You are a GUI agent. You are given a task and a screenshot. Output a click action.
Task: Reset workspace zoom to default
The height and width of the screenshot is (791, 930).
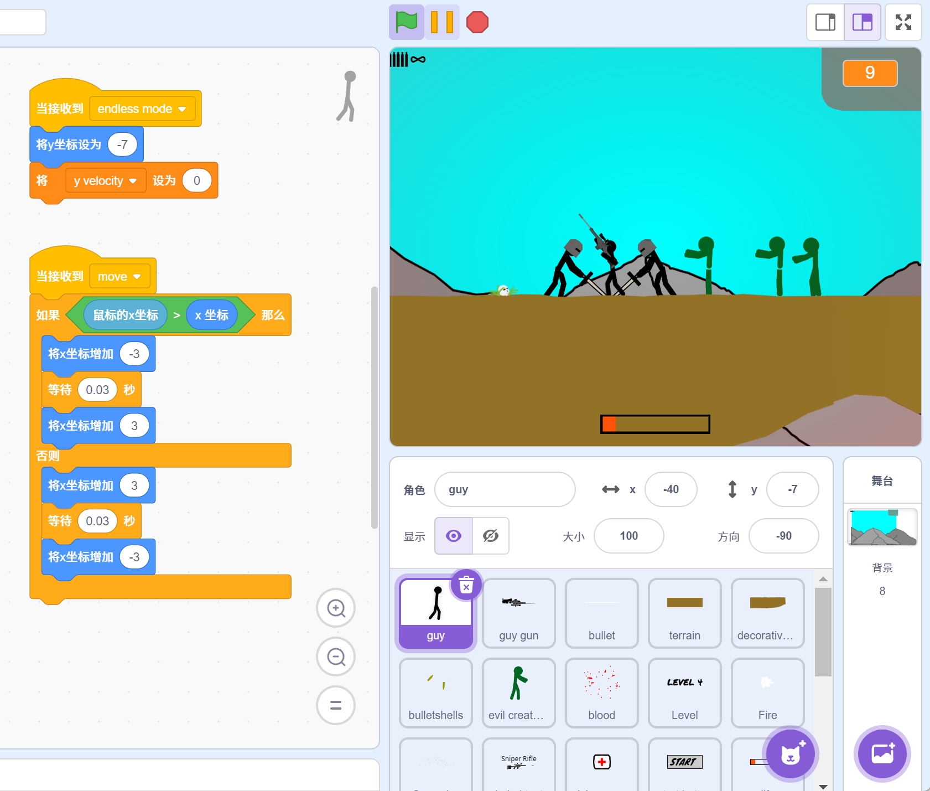pyautogui.click(x=336, y=705)
